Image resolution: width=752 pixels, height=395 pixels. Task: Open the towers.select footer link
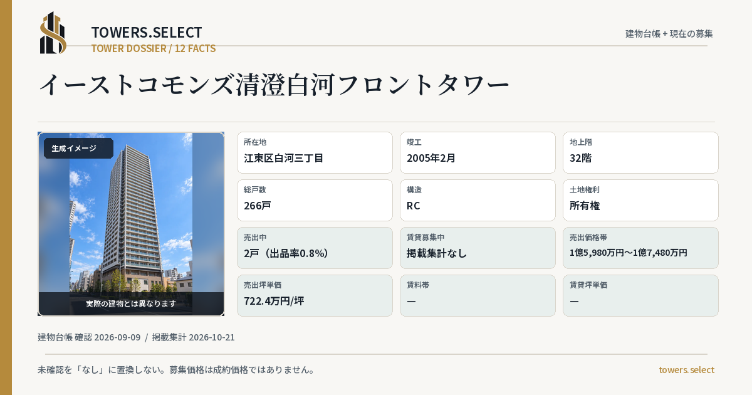coord(686,370)
